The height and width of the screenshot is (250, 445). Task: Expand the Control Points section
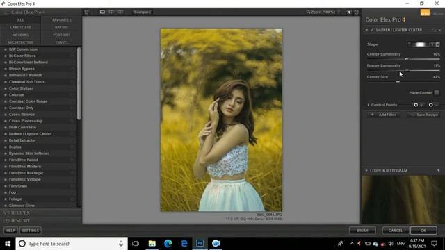(369, 105)
